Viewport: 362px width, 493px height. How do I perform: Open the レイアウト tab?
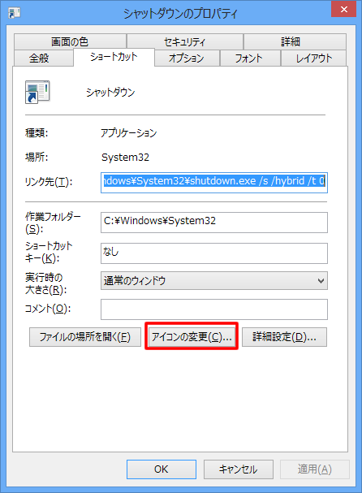(x=313, y=58)
